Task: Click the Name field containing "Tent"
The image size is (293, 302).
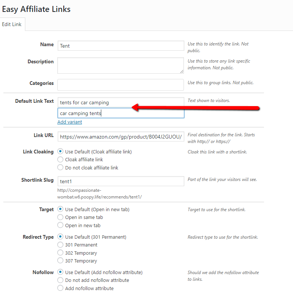Action: click(x=121, y=45)
